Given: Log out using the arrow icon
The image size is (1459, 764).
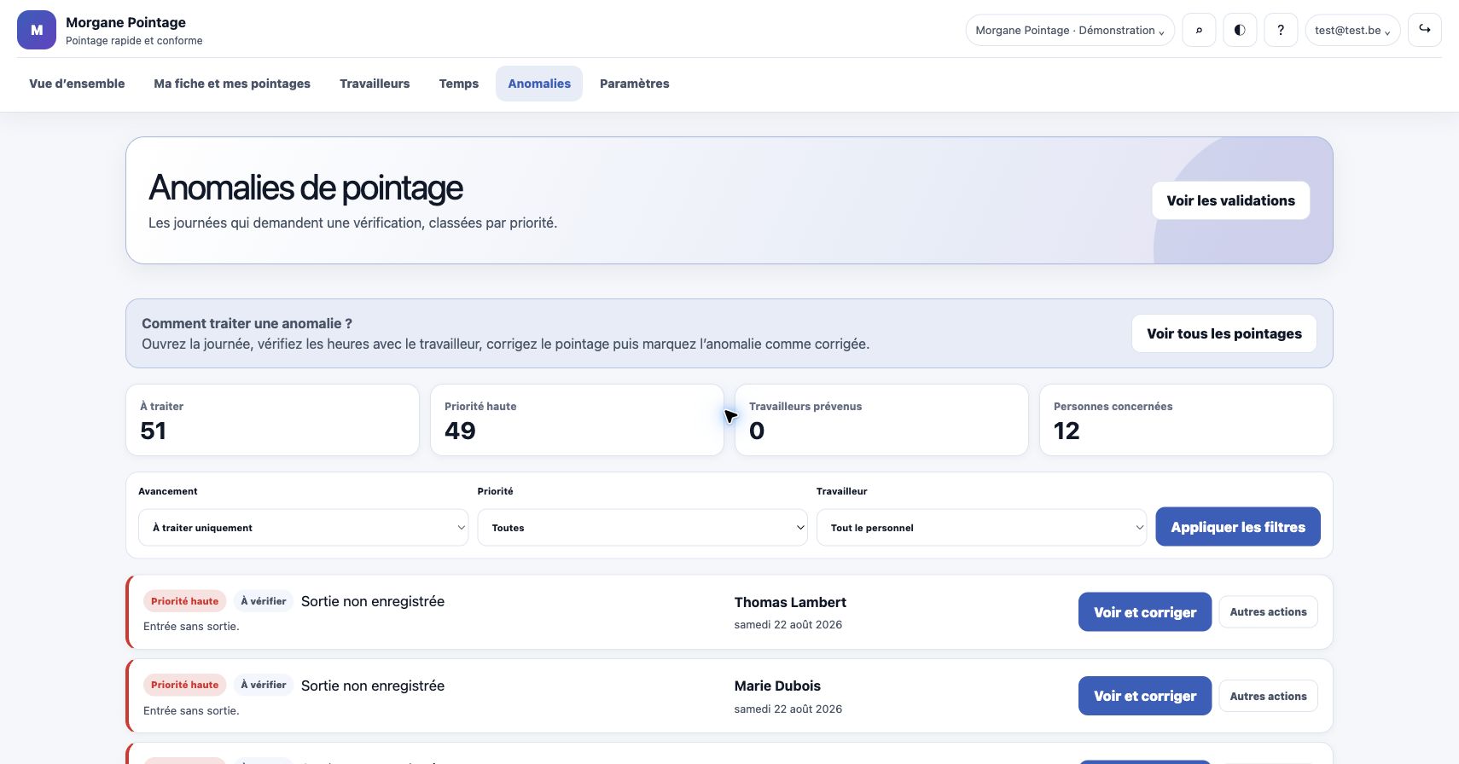Looking at the screenshot, I should (1425, 30).
